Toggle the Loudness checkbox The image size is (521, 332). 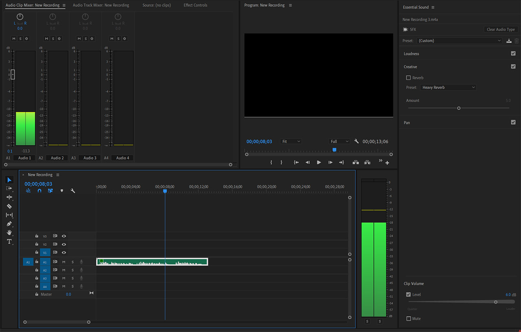(x=513, y=53)
